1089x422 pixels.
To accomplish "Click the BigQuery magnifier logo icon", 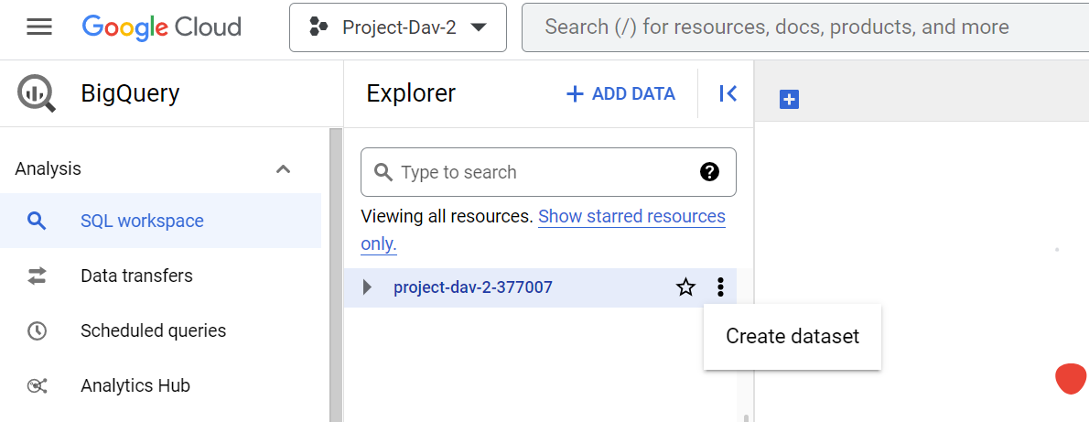I will [x=37, y=93].
